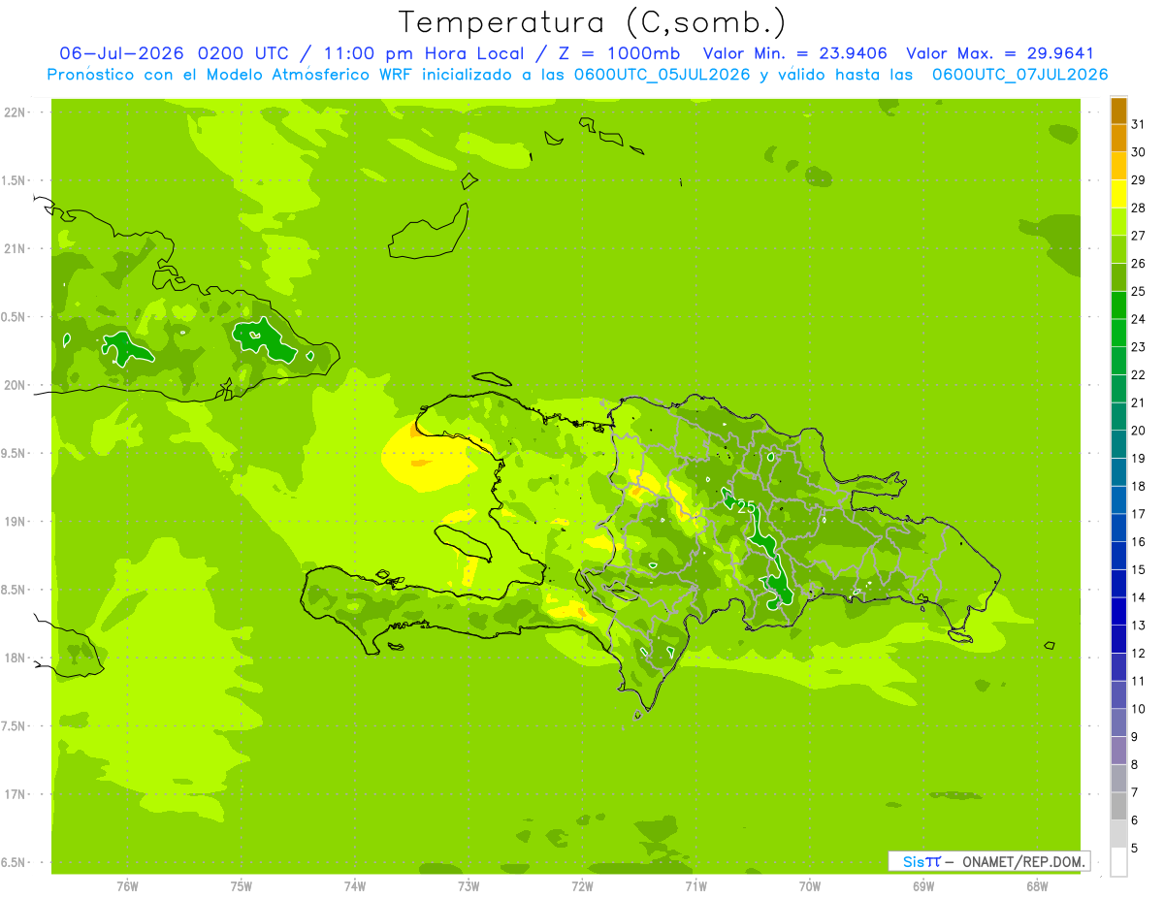Click the '72W' longitude axis label

[581, 885]
